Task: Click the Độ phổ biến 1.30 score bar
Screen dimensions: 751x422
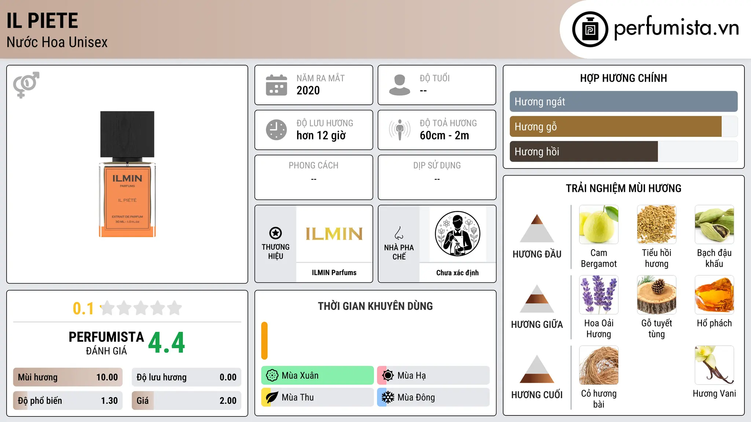Action: coord(68,400)
